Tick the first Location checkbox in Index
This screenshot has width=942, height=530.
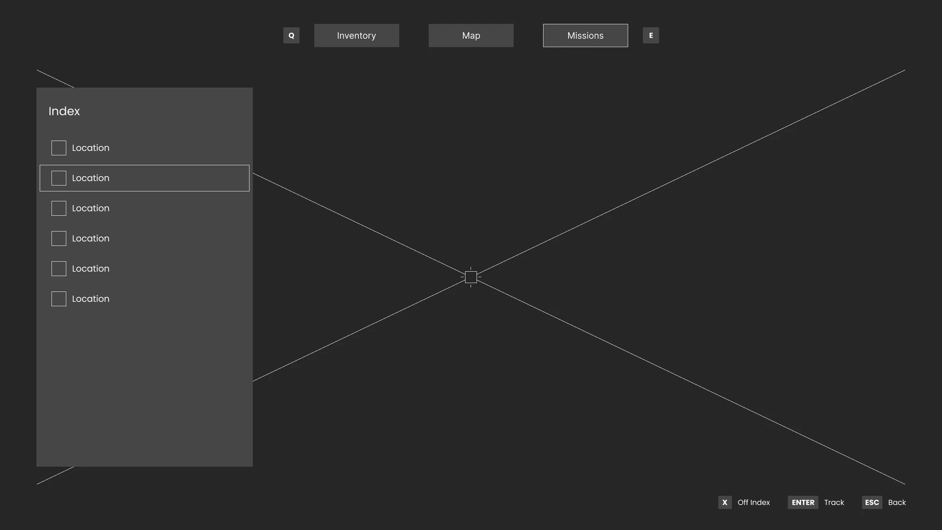[x=59, y=148]
